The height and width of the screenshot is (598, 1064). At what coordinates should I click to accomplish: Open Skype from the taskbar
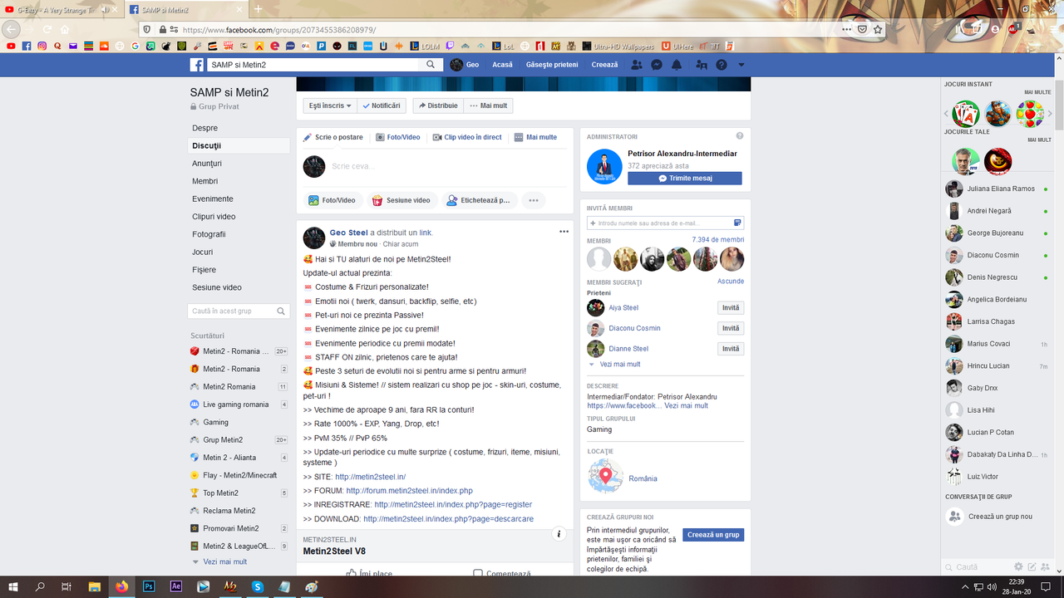[x=258, y=586]
